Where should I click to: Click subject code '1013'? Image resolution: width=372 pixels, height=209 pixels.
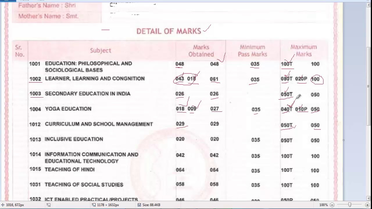tap(35, 140)
